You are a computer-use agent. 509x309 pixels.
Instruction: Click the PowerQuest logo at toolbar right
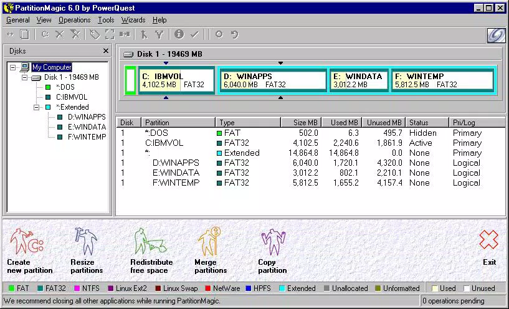496,35
